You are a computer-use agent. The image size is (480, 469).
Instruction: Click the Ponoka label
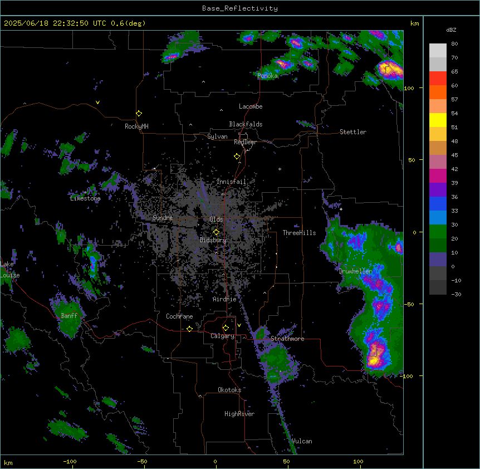click(267, 76)
